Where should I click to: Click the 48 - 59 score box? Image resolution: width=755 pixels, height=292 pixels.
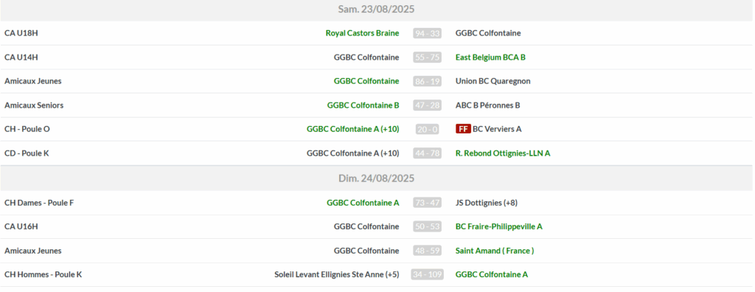(427, 251)
